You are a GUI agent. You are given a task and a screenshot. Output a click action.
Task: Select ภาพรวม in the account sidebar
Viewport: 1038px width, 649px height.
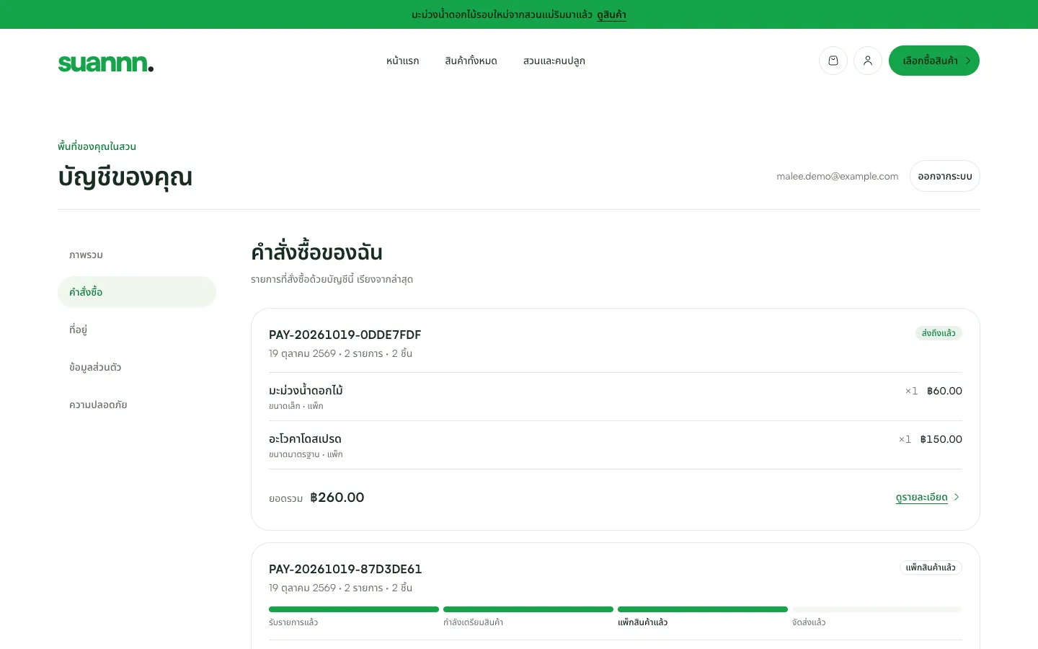click(x=137, y=255)
